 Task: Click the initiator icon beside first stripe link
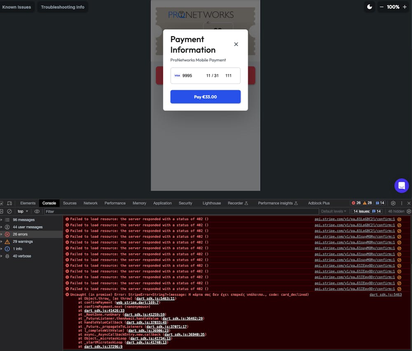tap(399, 219)
